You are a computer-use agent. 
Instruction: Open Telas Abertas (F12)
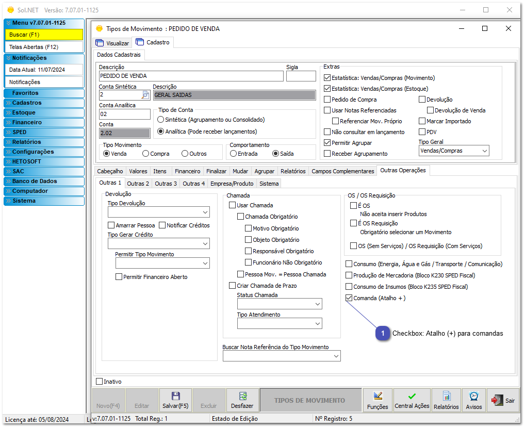tap(44, 46)
